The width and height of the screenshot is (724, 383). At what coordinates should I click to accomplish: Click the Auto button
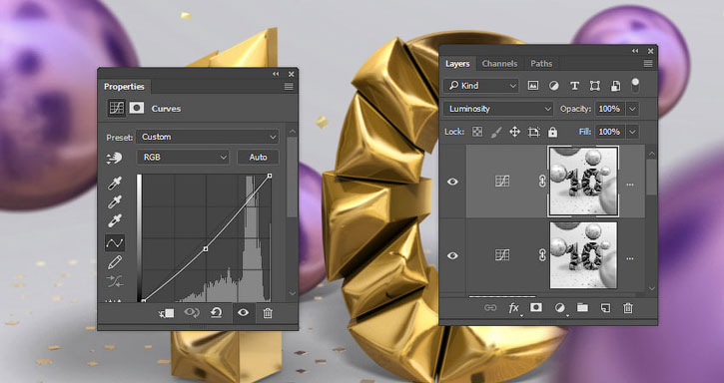click(x=258, y=158)
